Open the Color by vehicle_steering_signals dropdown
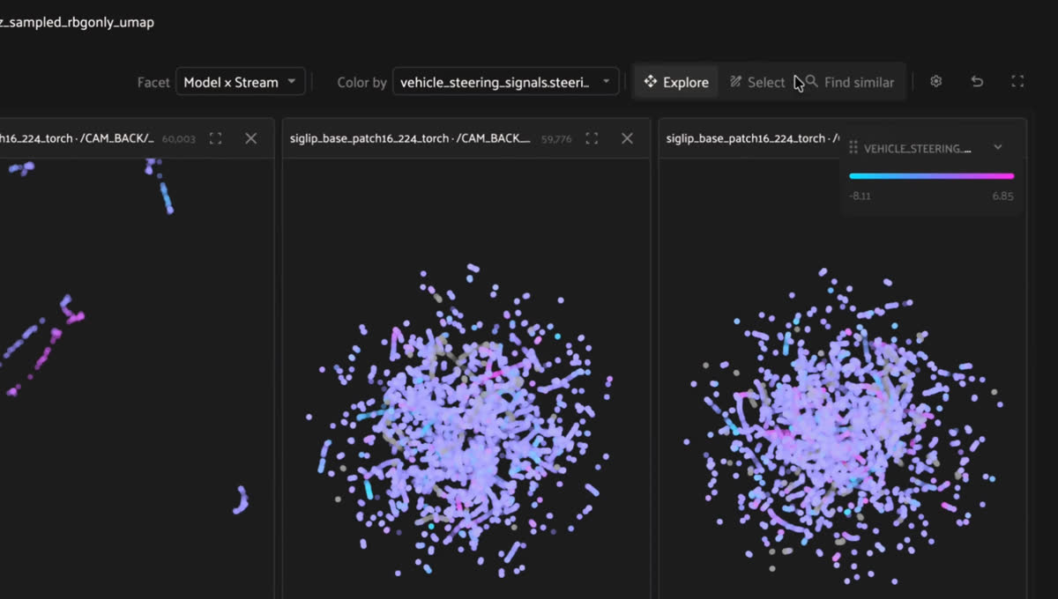The height and width of the screenshot is (599, 1058). [506, 82]
